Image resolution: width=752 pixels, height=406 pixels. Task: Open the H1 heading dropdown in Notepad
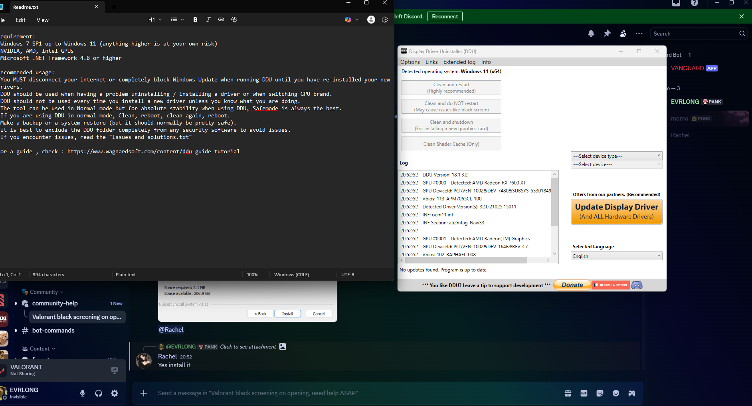coord(155,20)
